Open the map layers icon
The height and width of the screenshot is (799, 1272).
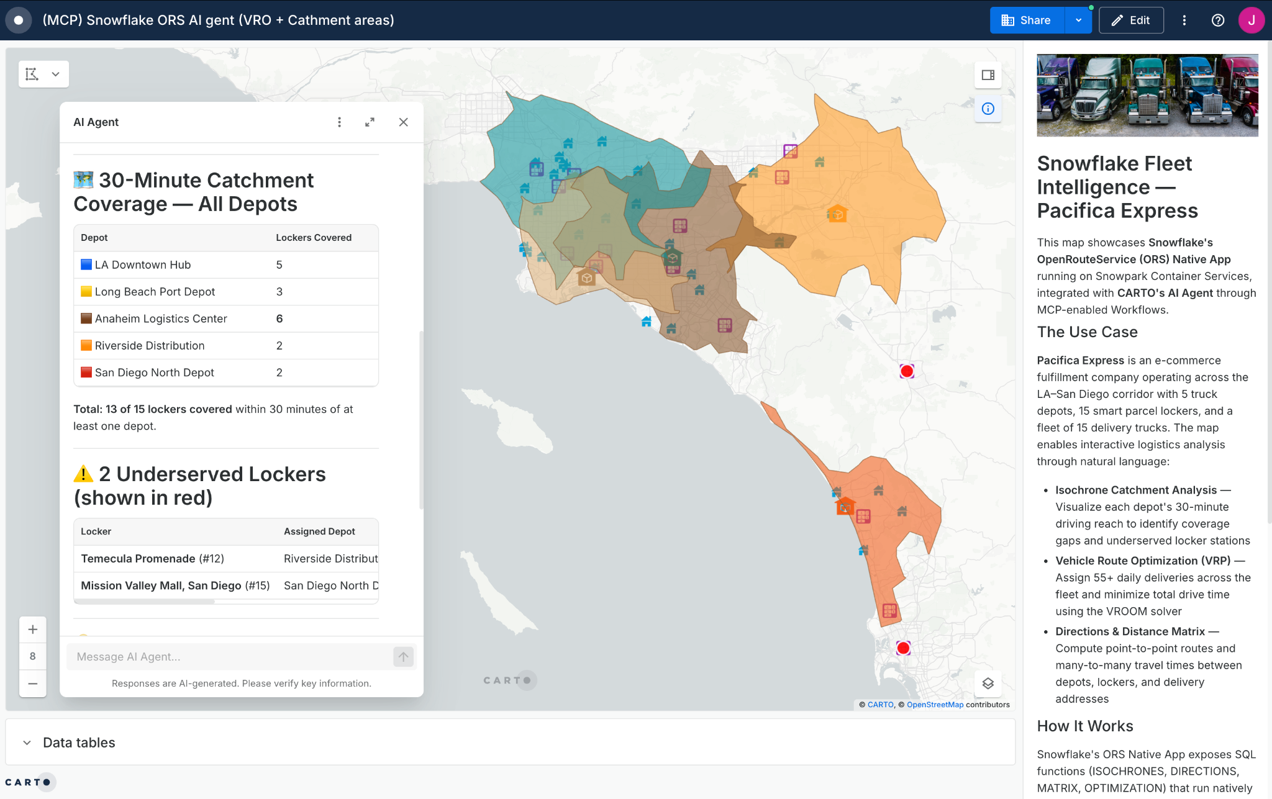tap(988, 684)
